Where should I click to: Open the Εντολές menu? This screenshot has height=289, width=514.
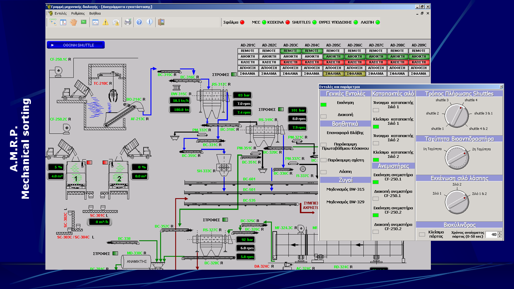pos(61,13)
